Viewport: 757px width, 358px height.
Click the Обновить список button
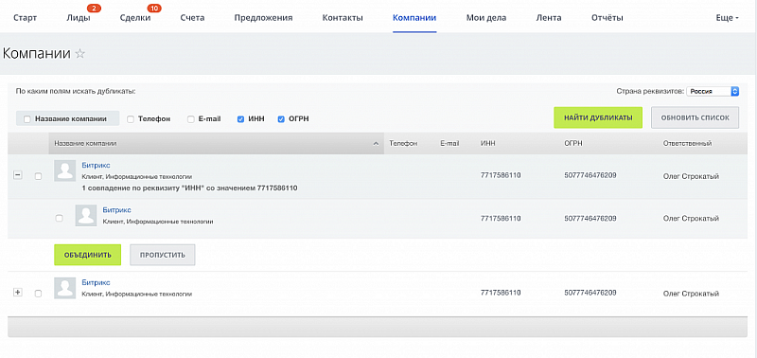point(695,117)
